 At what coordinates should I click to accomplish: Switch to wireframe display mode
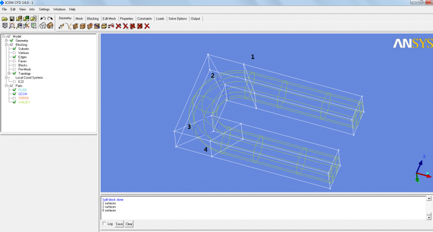coord(43,25)
